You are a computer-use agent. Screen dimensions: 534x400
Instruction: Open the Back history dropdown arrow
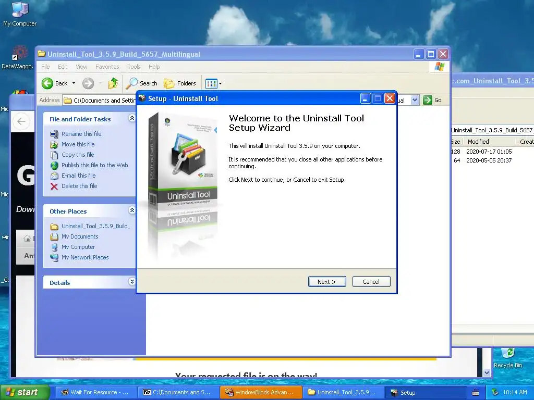click(x=74, y=83)
